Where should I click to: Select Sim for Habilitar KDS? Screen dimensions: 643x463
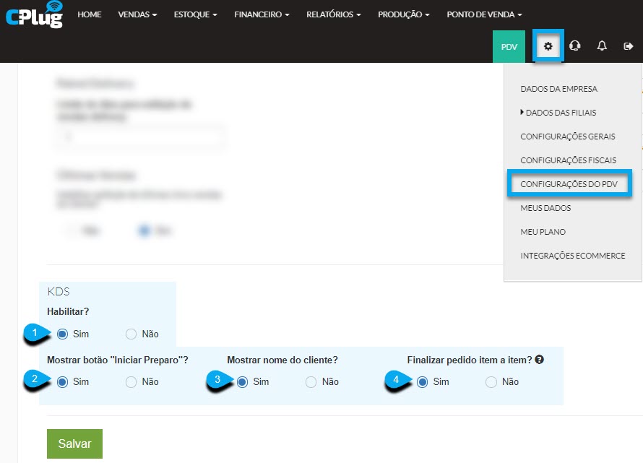[x=62, y=334]
